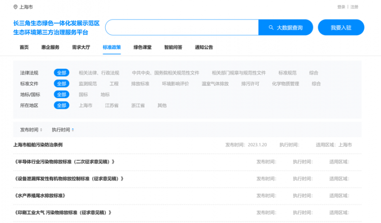
Task: Click the 注册 link at top right
Action: (x=354, y=7)
